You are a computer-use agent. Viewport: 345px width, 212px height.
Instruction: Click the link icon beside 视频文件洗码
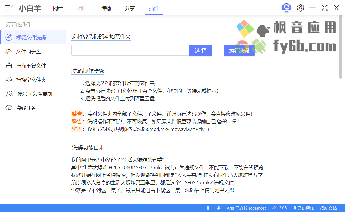(9, 37)
